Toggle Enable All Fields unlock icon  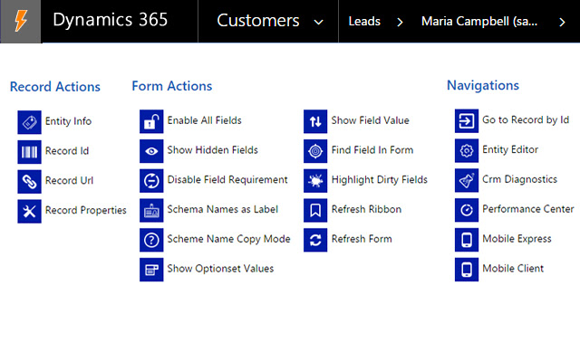tap(151, 121)
